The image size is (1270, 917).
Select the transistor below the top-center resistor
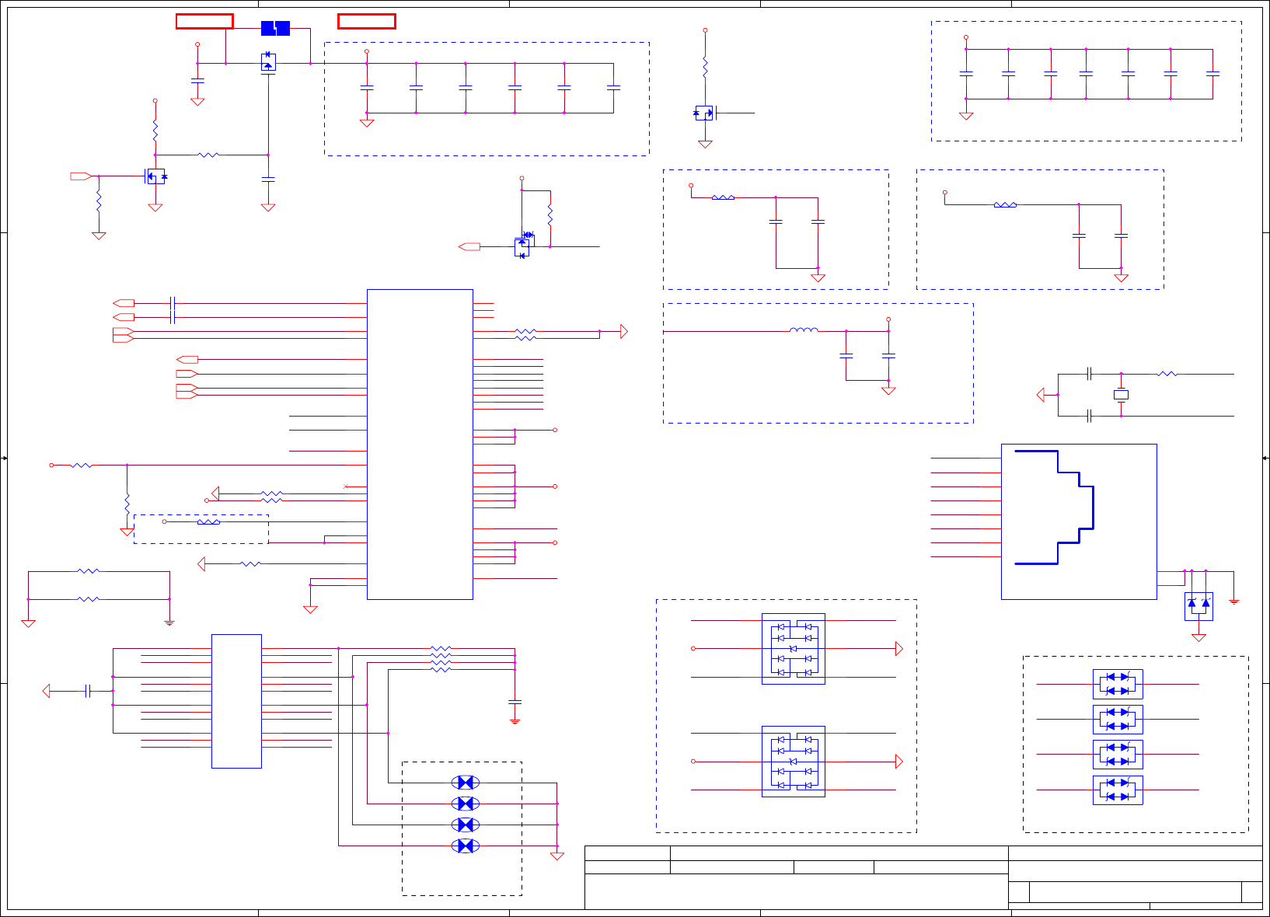[x=704, y=113]
